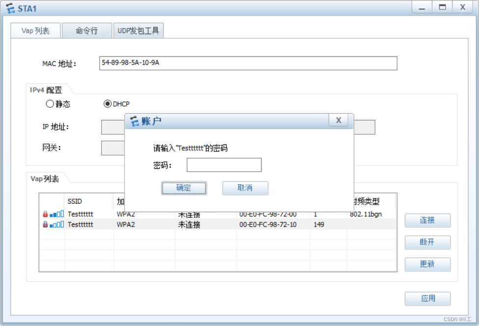Click the STA1 app icon in the title bar
479x326 pixels.
coord(10,8)
